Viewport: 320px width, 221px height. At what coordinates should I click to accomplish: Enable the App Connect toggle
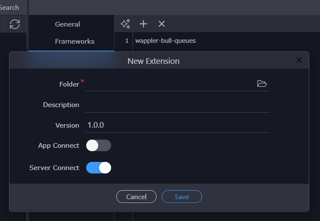pos(99,146)
